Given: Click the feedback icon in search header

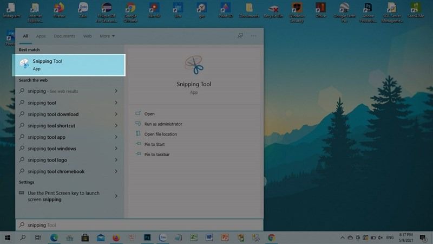Looking at the screenshot, I should coord(240,36).
